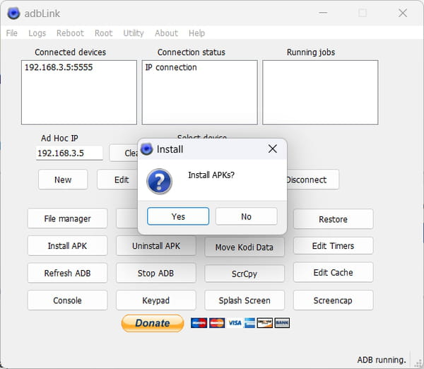Open the Help menu
The height and width of the screenshot is (369, 424).
point(196,33)
